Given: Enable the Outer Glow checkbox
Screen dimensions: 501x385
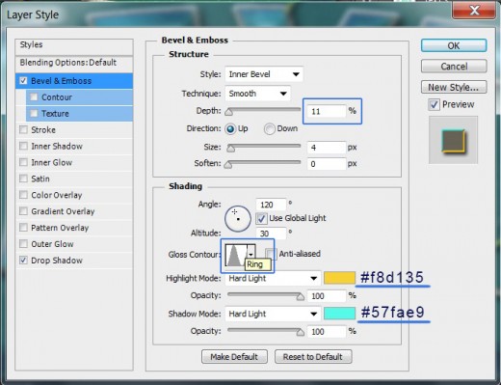Looking at the screenshot, I should [23, 244].
